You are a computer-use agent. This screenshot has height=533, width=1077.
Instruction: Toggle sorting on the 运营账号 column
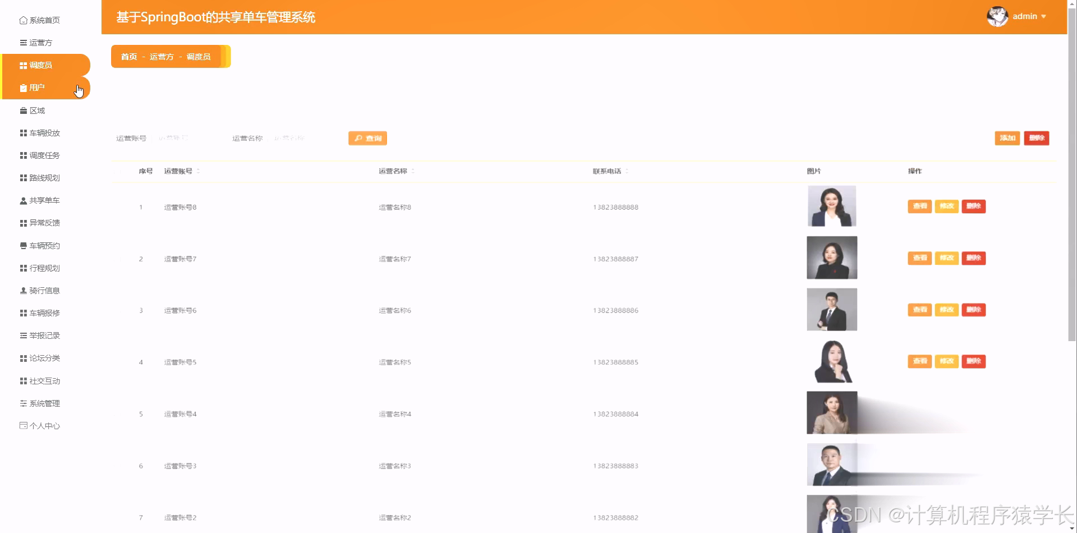[x=199, y=171]
